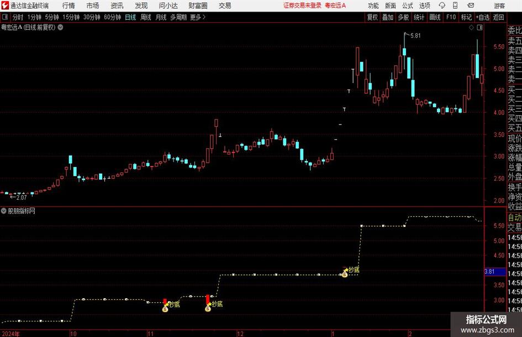Switch to 分时 chart period
The image size is (522, 337).
(x=18, y=17)
